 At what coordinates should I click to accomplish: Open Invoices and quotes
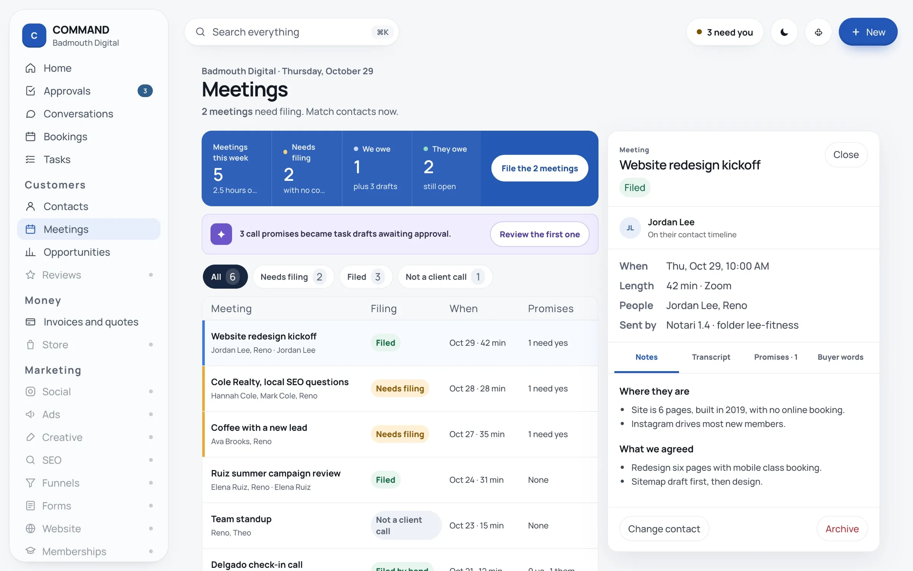(89, 322)
